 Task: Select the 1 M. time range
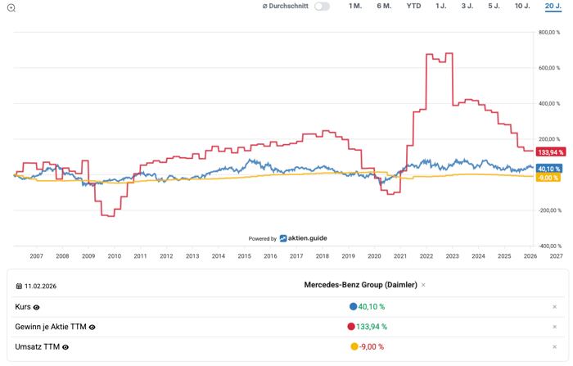point(355,7)
